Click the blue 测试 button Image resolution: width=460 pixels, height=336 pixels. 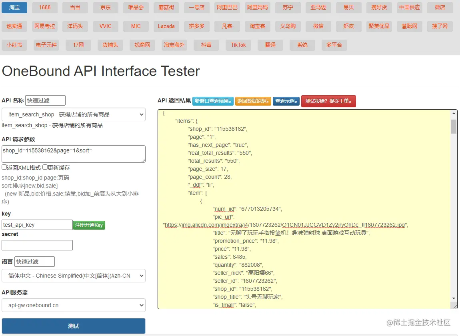coord(74,326)
